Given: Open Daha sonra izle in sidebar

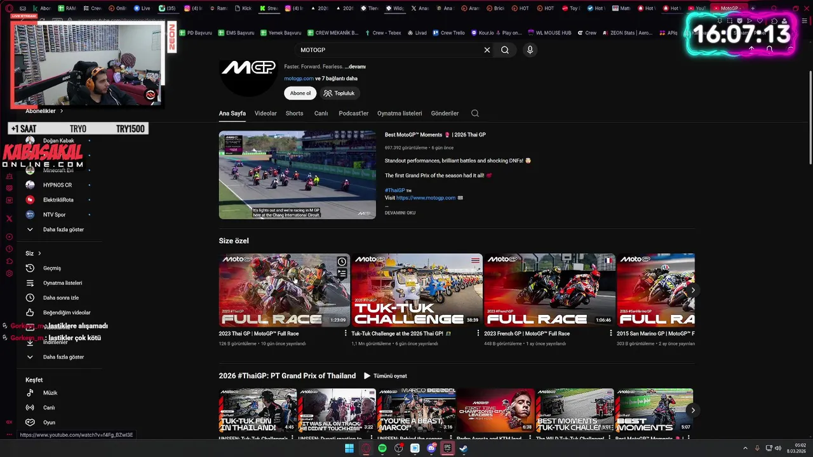Looking at the screenshot, I should (60, 298).
